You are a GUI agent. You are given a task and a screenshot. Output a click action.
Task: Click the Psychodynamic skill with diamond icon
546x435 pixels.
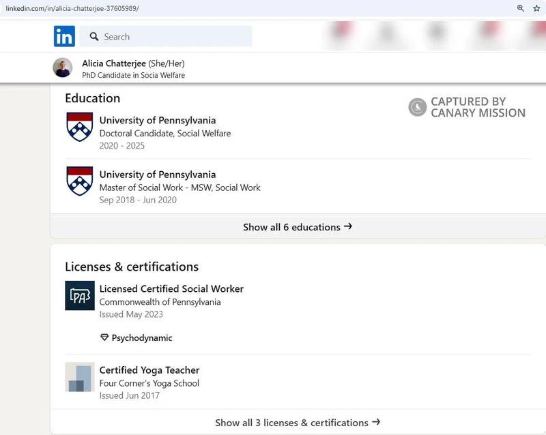coord(136,338)
